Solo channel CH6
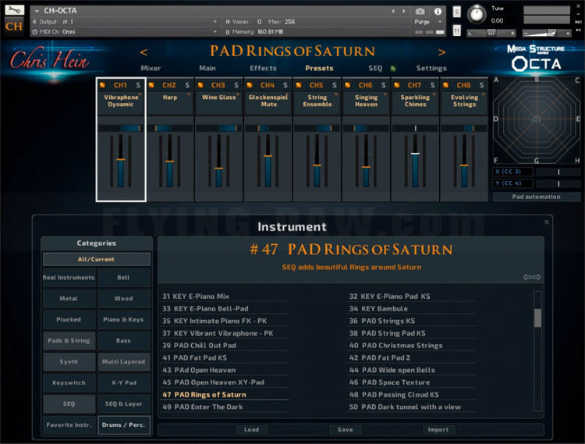The width and height of the screenshot is (585, 444). pyautogui.click(x=384, y=85)
